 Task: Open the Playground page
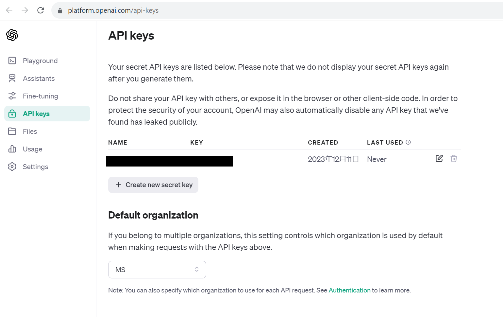pyautogui.click(x=40, y=61)
